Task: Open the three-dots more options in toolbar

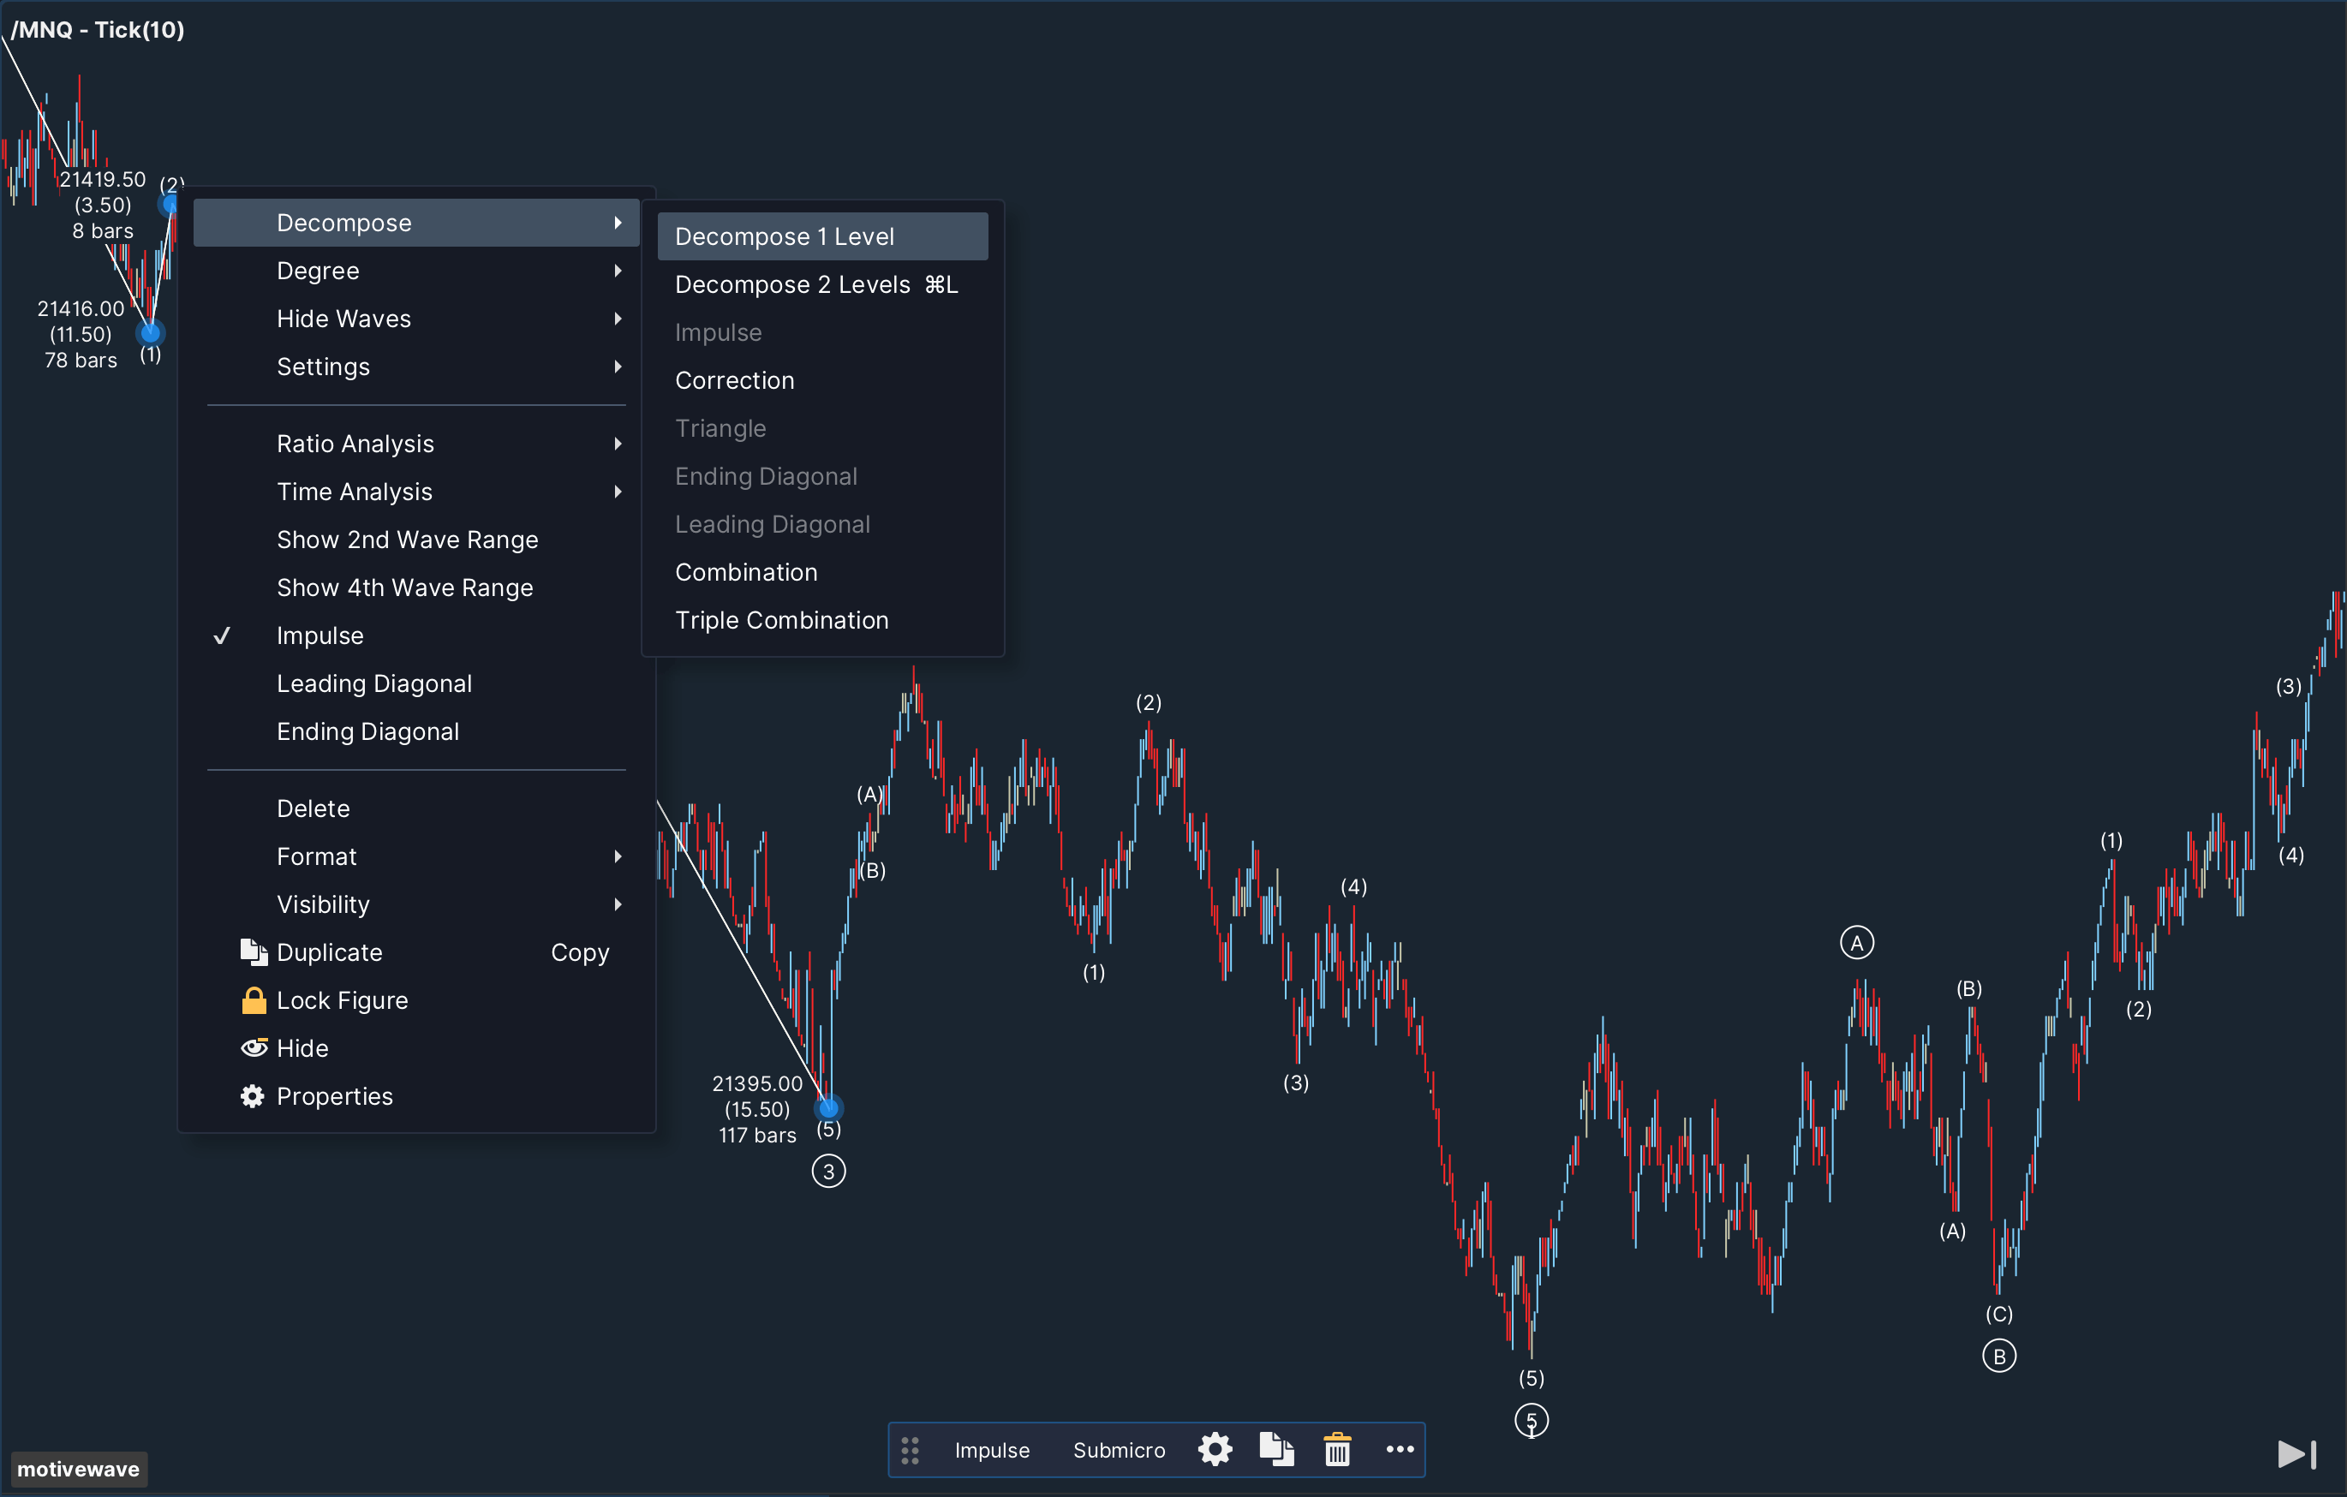Action: [x=1400, y=1449]
